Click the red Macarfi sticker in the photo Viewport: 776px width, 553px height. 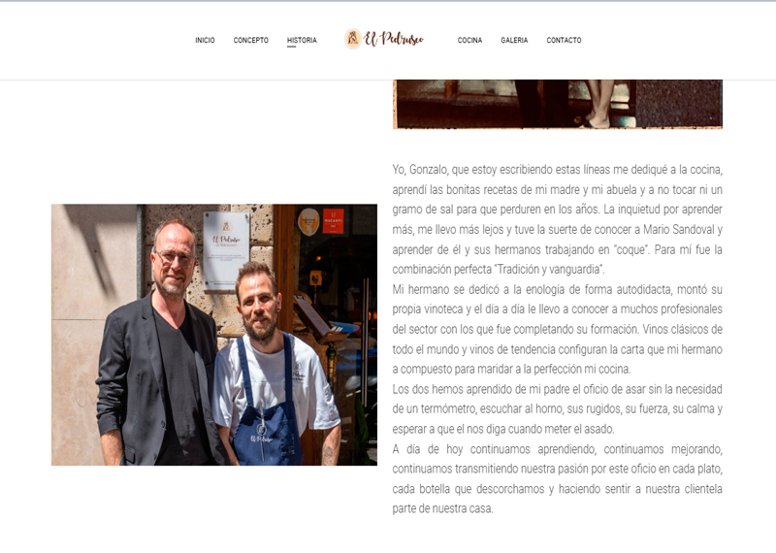pos(333,221)
